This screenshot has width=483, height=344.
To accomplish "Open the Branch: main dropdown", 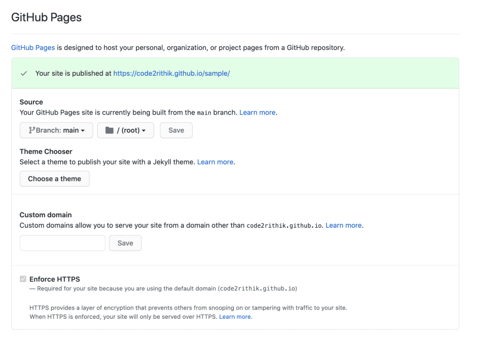I will pyautogui.click(x=57, y=130).
